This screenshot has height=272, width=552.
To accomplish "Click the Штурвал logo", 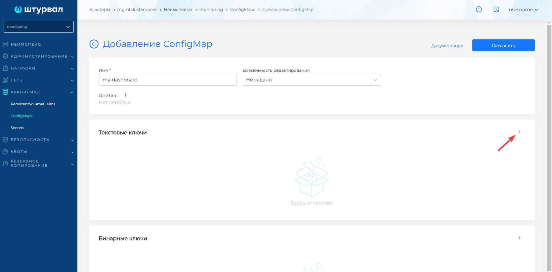I will (x=39, y=10).
